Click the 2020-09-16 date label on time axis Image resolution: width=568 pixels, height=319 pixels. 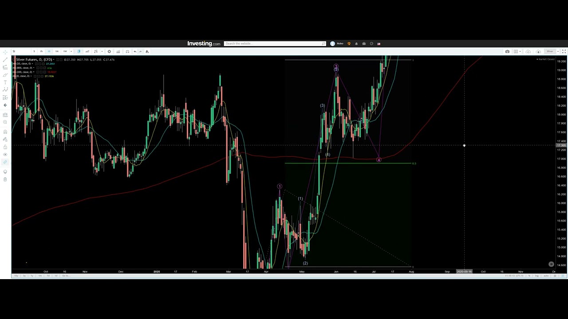(464, 271)
